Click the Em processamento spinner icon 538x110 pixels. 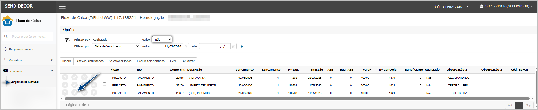point(5,49)
